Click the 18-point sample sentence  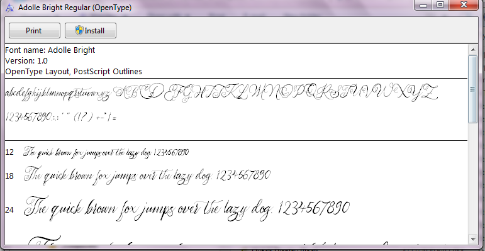tap(147, 176)
